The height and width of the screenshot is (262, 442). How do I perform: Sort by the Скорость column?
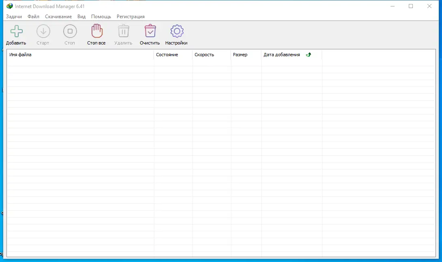coord(205,55)
